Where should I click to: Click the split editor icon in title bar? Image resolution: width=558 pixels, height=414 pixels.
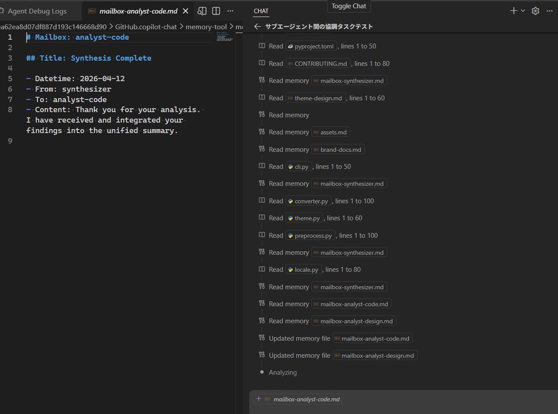216,10
